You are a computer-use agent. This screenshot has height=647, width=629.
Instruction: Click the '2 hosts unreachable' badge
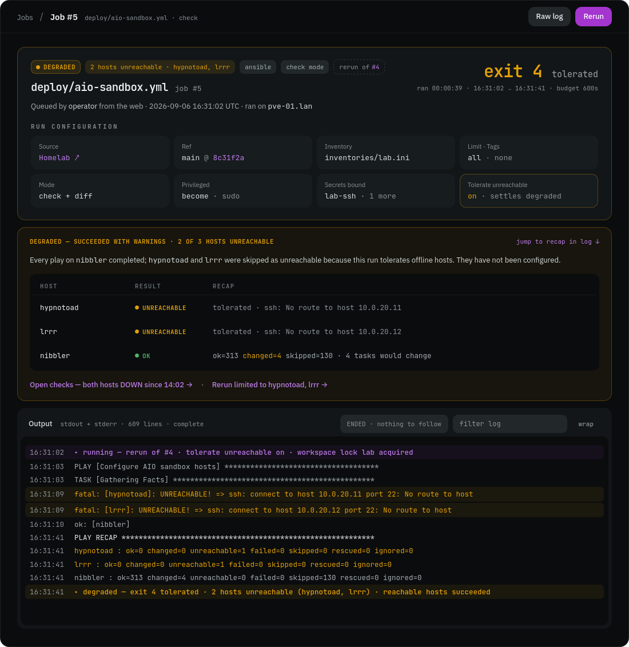pos(160,67)
